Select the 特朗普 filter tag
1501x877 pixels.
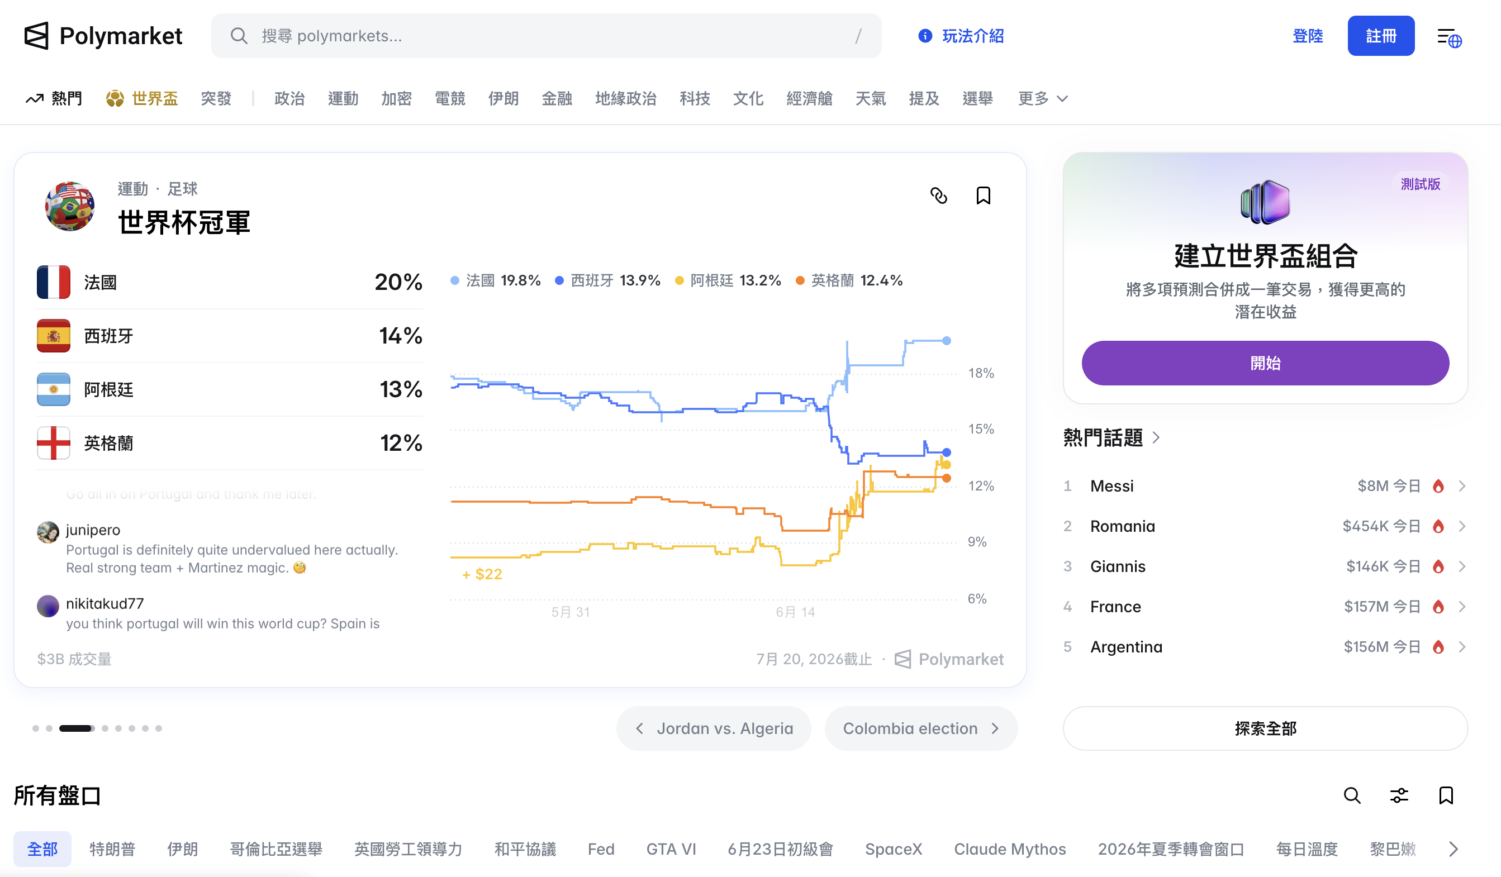point(112,849)
